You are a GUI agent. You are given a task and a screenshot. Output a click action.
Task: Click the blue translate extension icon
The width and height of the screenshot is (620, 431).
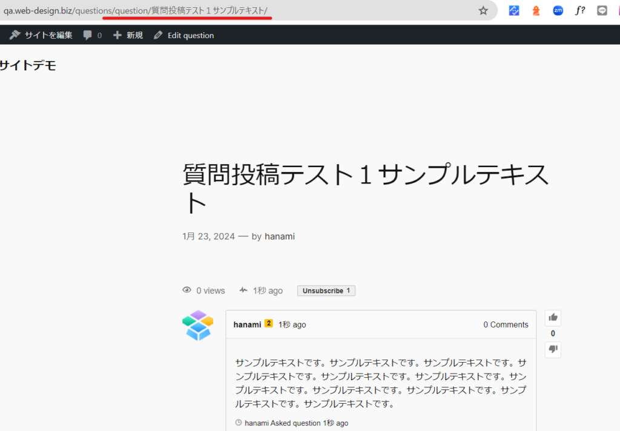pos(514,10)
